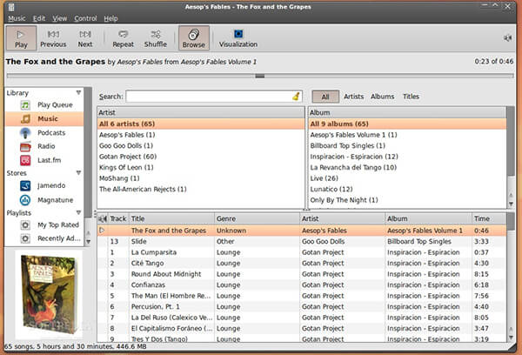Image resolution: width=522 pixels, height=355 pixels.
Task: Open the Control menu
Action: point(85,18)
